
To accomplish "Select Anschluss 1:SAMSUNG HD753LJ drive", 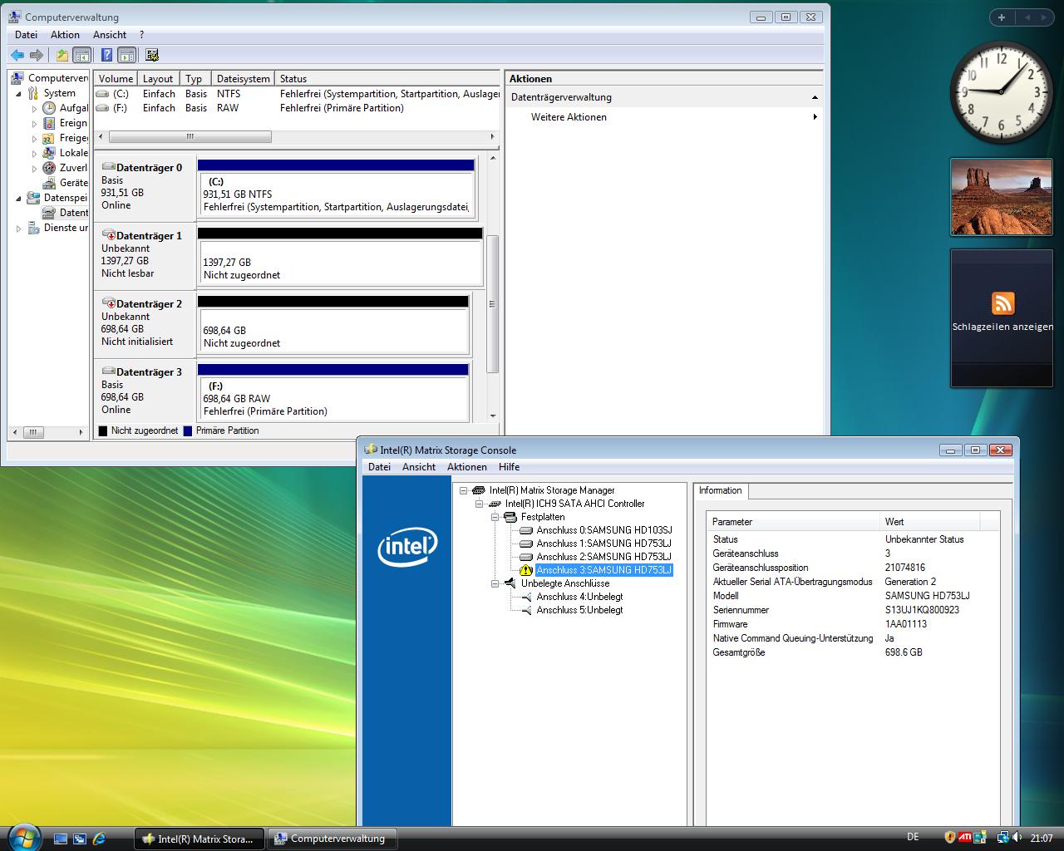I will point(603,544).
